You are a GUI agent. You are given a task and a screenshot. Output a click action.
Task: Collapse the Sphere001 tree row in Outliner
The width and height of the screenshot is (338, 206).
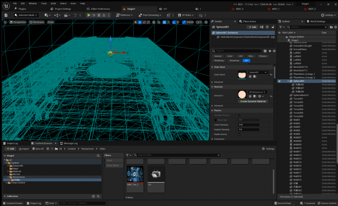[x=288, y=81]
